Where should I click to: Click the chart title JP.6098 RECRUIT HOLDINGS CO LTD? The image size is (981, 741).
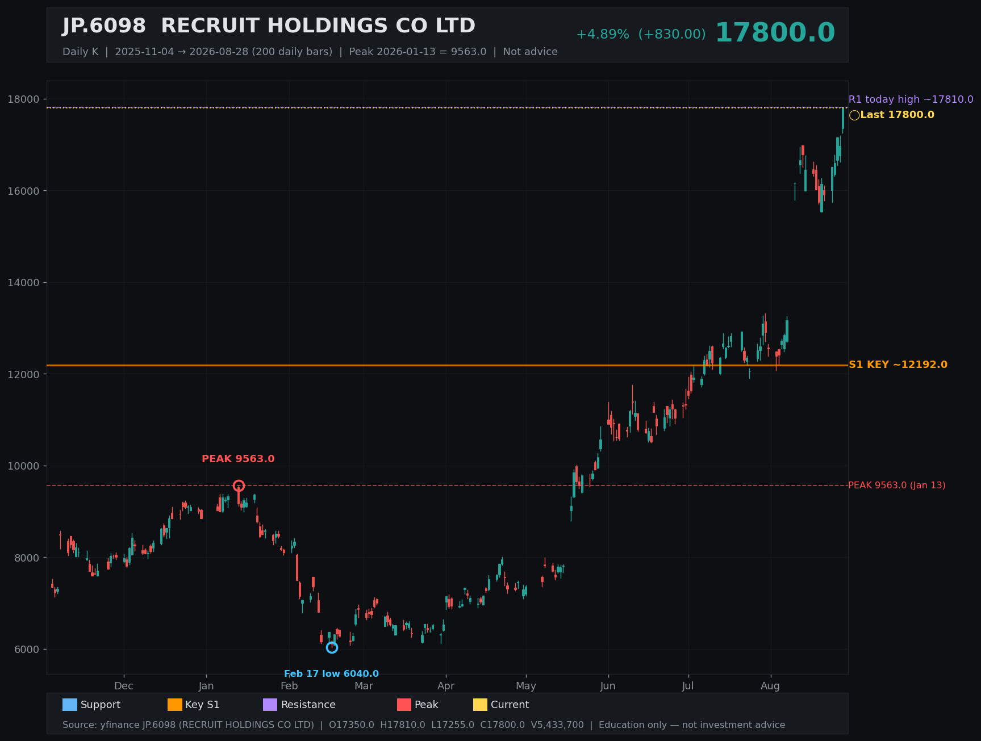[x=269, y=26]
